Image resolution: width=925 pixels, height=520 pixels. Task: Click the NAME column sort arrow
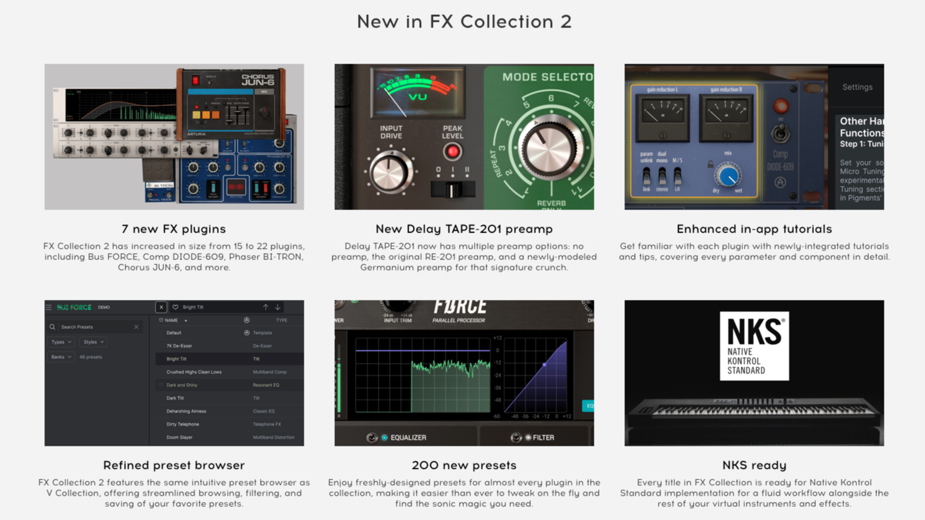(x=186, y=320)
